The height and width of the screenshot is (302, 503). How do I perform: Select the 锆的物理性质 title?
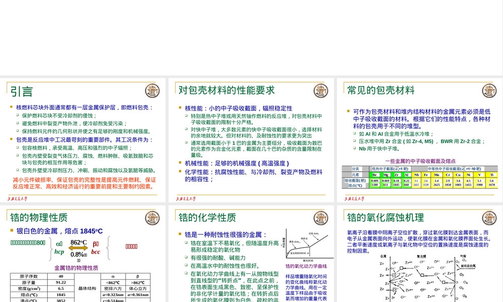[39, 217]
